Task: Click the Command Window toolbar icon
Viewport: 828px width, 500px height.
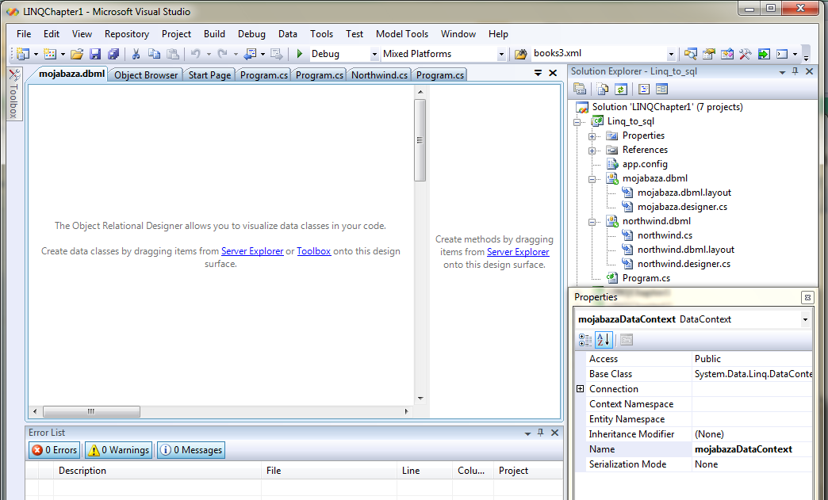Action: point(782,54)
